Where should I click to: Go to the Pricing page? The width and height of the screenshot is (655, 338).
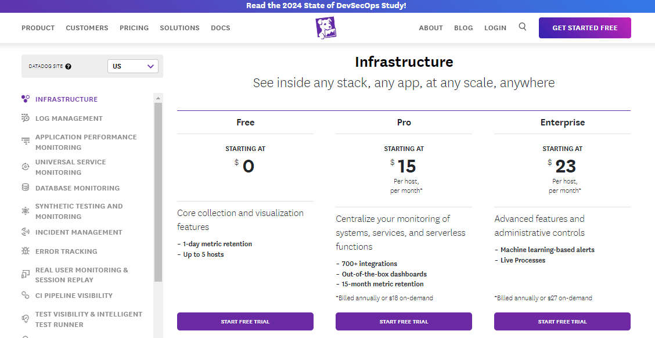pyautogui.click(x=134, y=28)
